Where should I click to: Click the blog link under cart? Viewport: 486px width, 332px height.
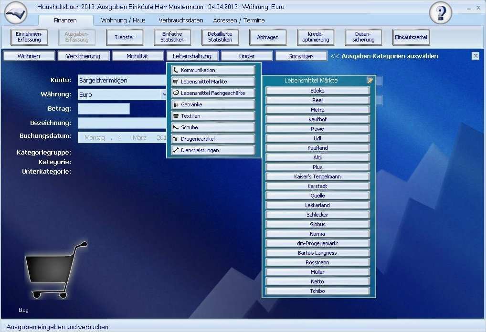click(23, 311)
